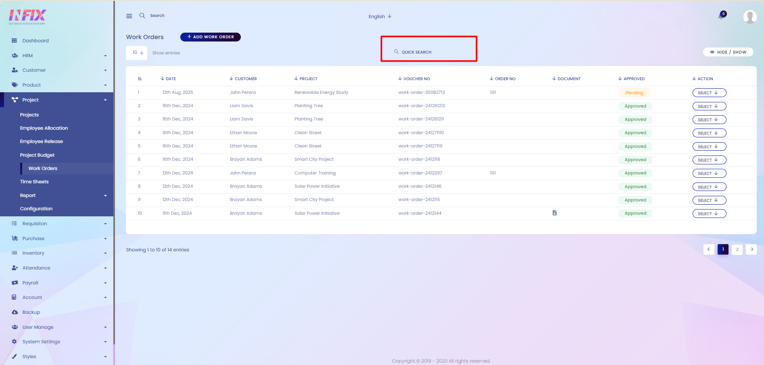
Task: Click the Dashboard grid icon
Action: click(15, 41)
